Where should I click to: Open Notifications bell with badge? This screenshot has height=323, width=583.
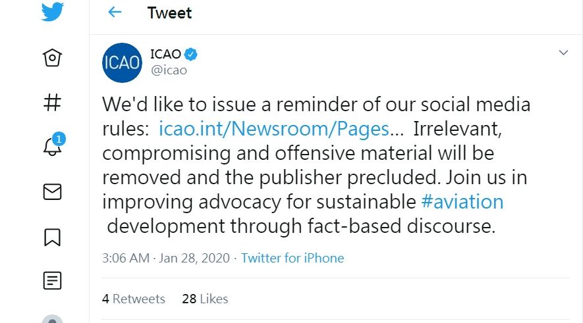52,146
